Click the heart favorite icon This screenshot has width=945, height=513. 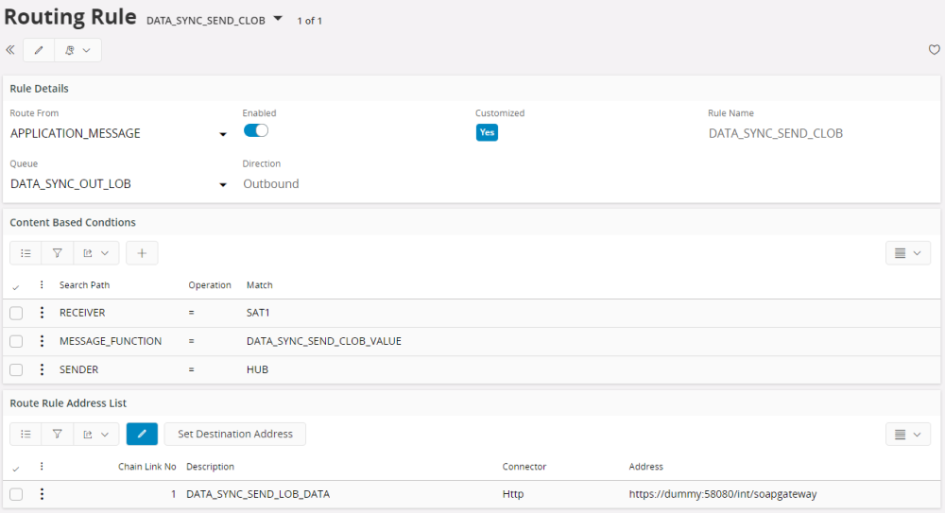coord(934,50)
